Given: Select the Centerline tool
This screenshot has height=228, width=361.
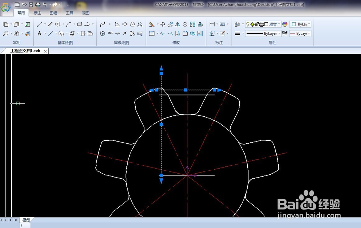Looking at the screenshot, I should (51, 33).
